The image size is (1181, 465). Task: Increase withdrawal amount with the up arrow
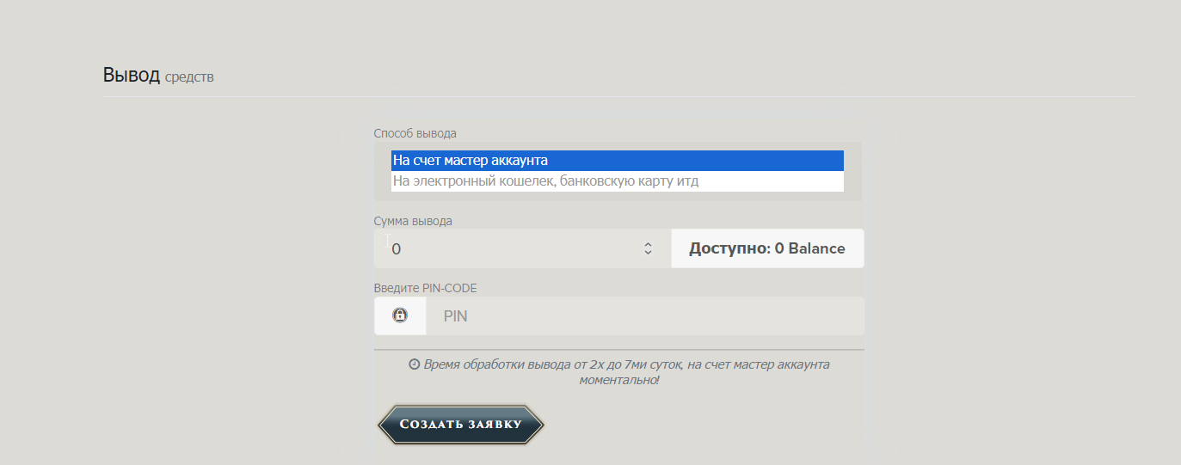[648, 244]
